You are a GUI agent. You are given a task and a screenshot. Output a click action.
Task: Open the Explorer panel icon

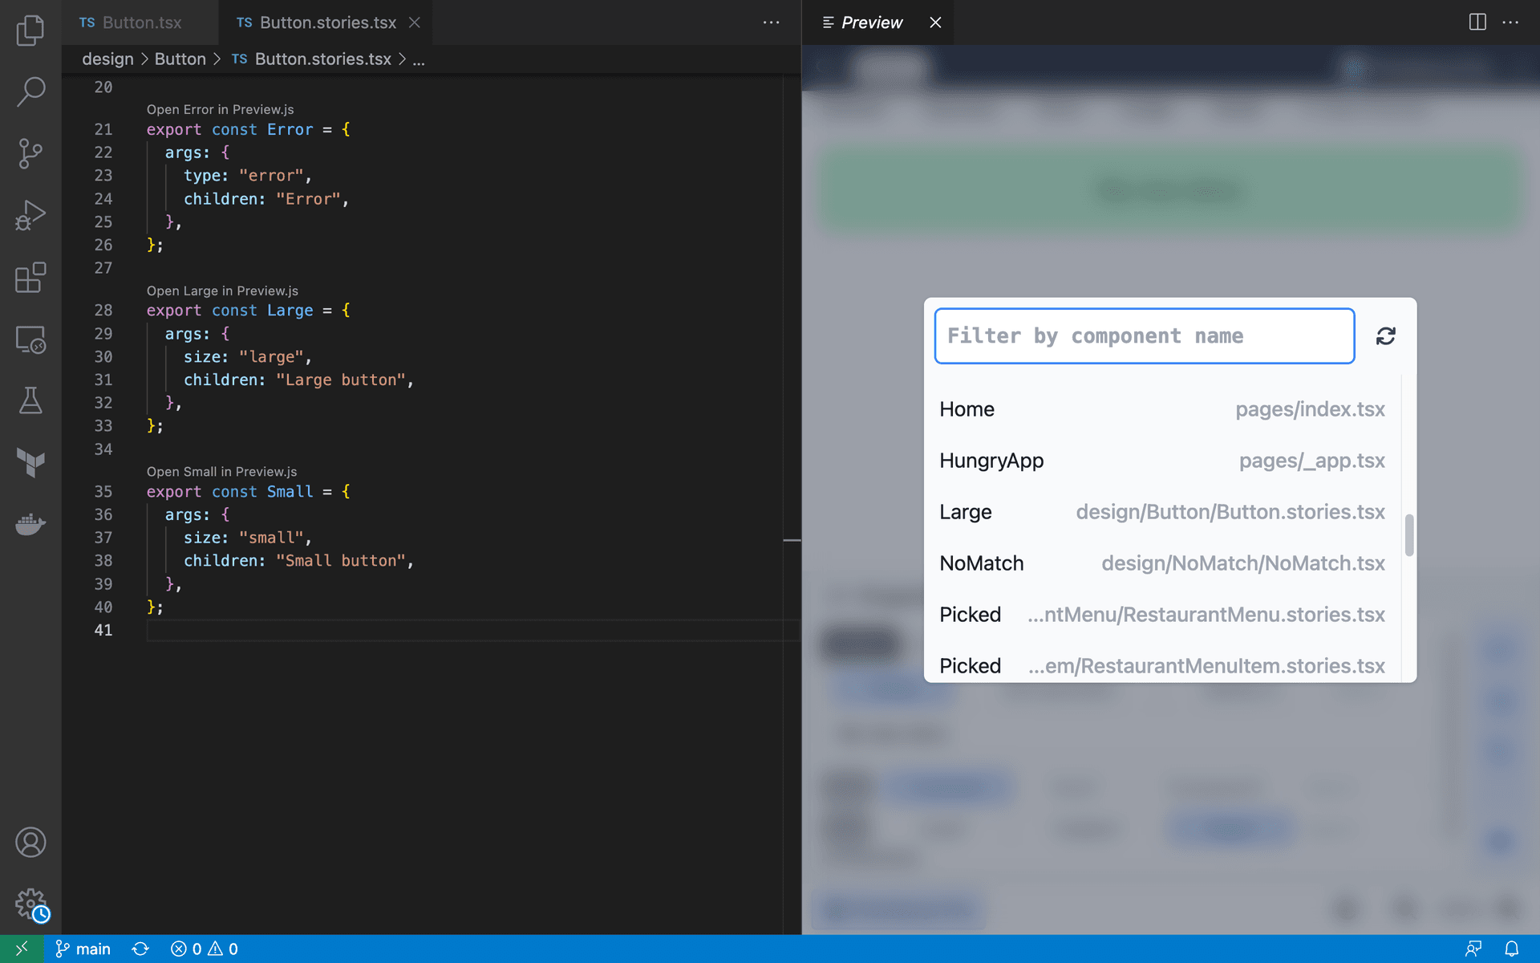[30, 30]
